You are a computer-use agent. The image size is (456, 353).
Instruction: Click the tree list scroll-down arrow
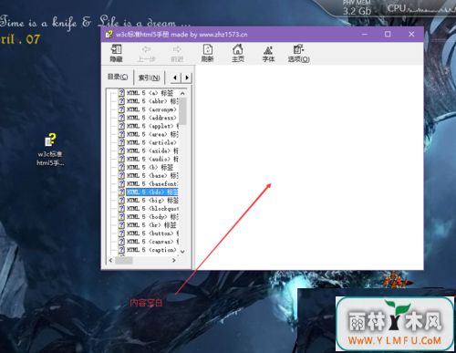tap(182, 252)
